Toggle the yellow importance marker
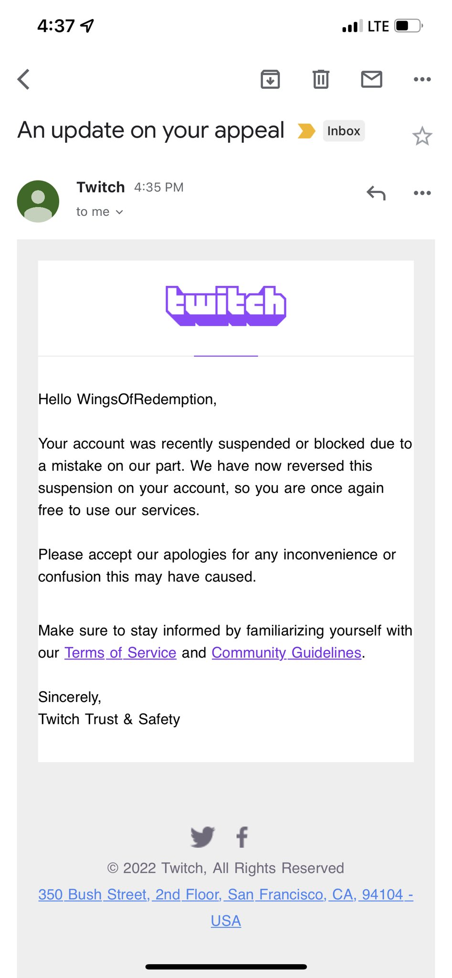452x978 pixels. (306, 131)
